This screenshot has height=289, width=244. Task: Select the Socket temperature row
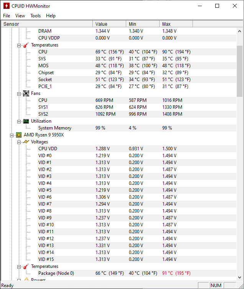pyautogui.click(x=137, y=80)
